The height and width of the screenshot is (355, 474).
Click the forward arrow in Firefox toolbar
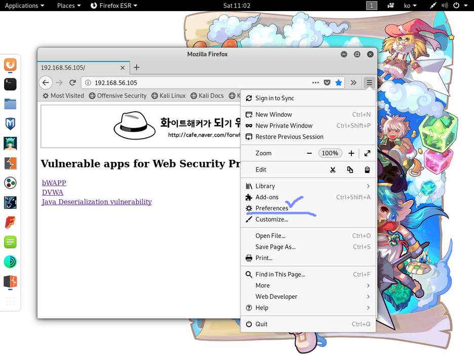click(59, 82)
